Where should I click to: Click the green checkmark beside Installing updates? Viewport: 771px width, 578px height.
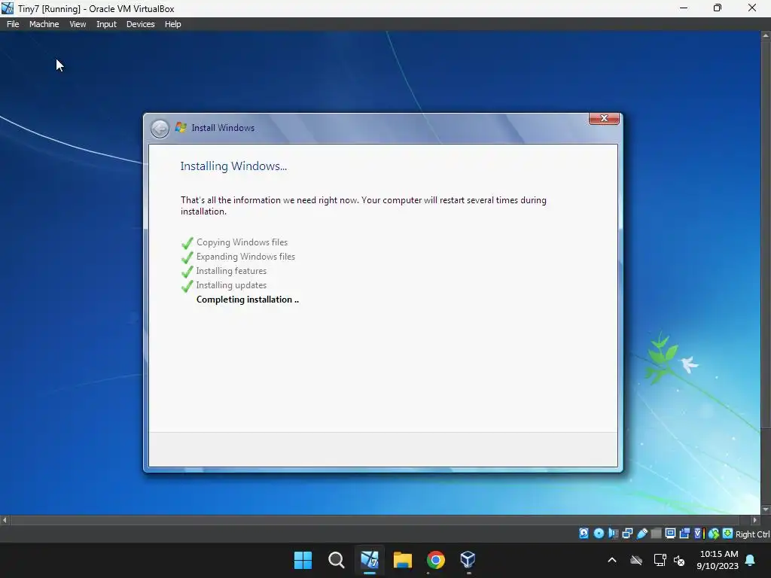pyautogui.click(x=187, y=286)
